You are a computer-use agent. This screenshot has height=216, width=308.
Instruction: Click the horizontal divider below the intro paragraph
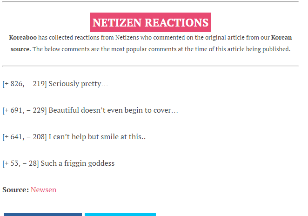click(150, 66)
